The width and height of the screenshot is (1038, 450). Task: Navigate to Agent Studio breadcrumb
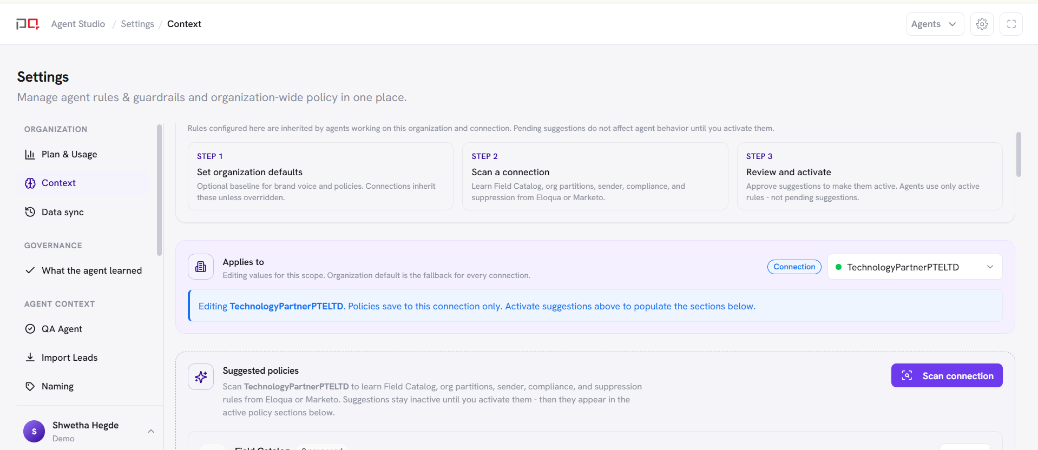[78, 24]
